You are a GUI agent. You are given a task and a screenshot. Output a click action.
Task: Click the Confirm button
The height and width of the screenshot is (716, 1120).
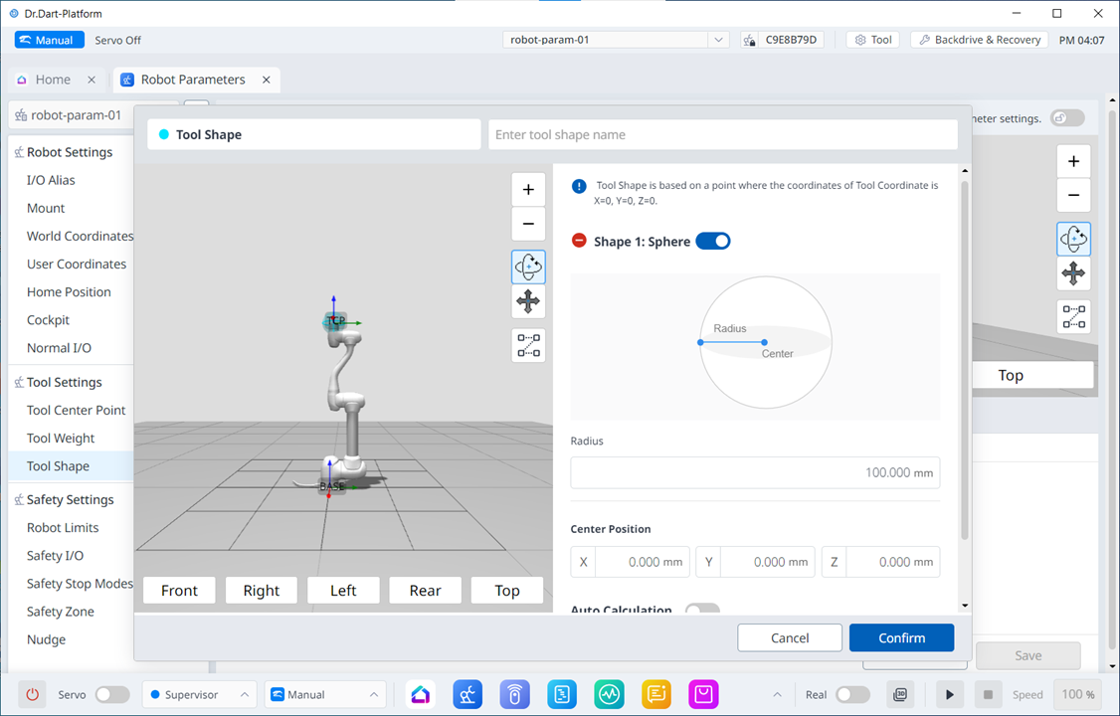click(901, 637)
